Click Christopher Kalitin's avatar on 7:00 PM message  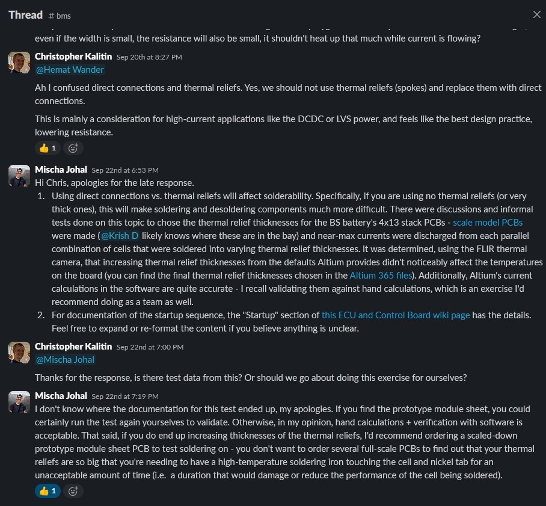[19, 352]
